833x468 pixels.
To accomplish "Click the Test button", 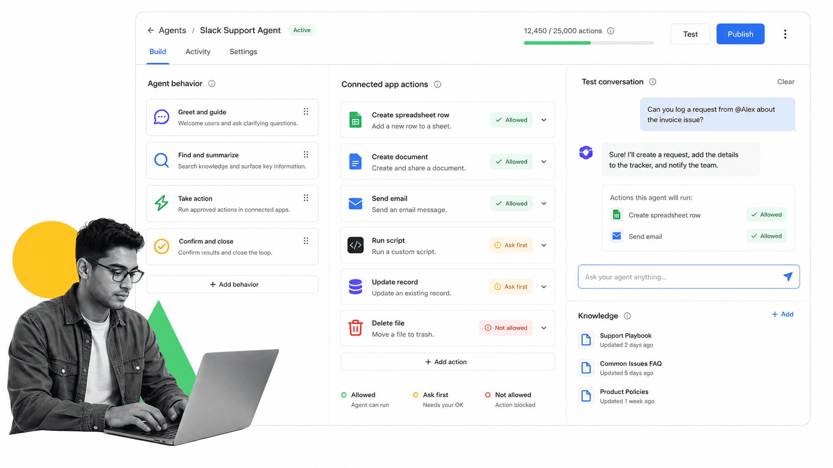I will pos(691,34).
